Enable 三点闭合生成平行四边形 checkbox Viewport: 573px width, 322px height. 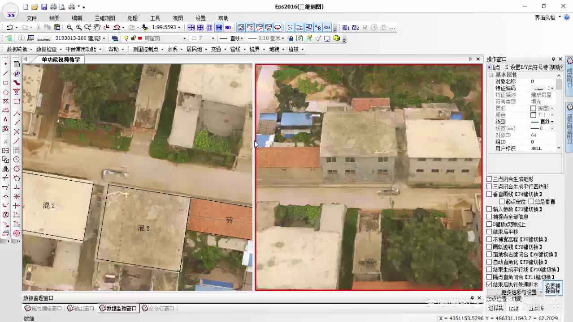(x=490, y=186)
